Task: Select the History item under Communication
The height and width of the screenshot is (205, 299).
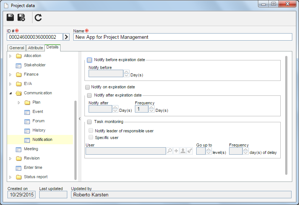Action: pyautogui.click(x=39, y=130)
